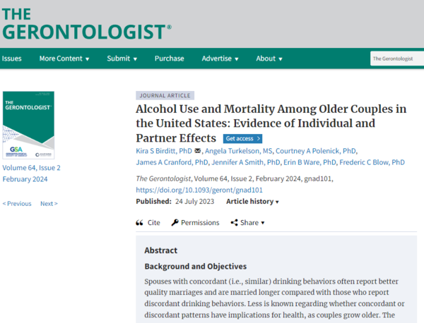This screenshot has width=424, height=323.
Task: Click the Cite quotation mark icon
Action: tap(139, 223)
